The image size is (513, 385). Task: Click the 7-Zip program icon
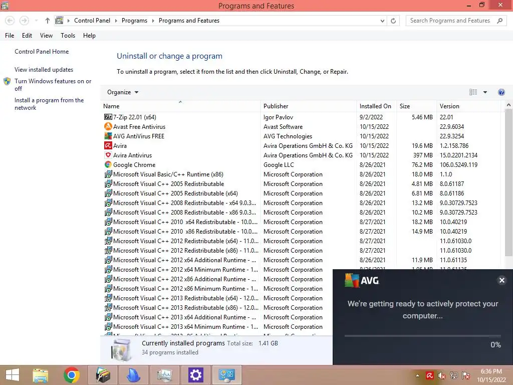(x=108, y=117)
